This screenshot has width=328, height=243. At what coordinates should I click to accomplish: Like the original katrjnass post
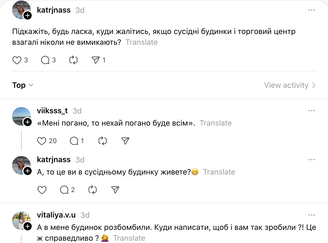(17, 60)
